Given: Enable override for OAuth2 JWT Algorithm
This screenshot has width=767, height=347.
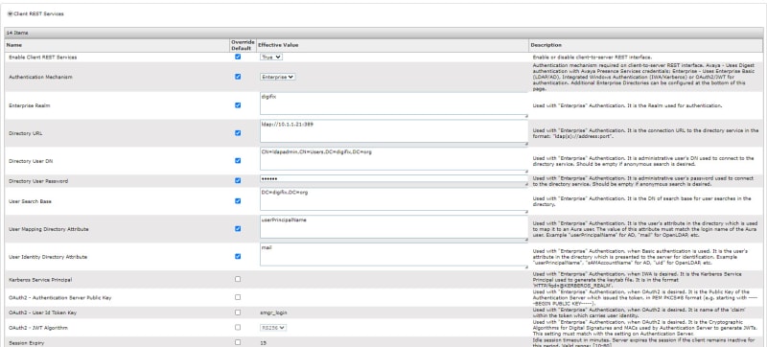Looking at the screenshot, I should (x=238, y=327).
